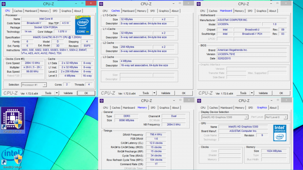Open the Intel(R) Driver desktop shortcut
303x170 pixels.
point(12,157)
